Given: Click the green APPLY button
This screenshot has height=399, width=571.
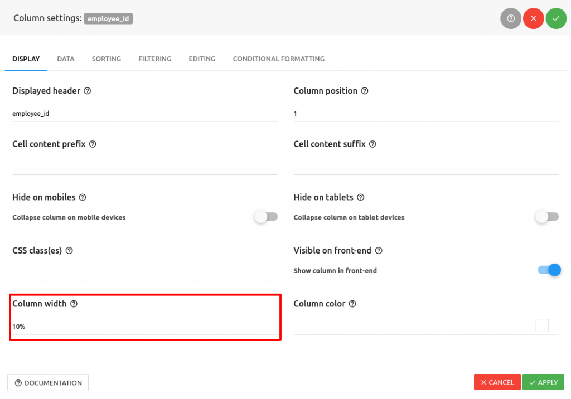Looking at the screenshot, I should (x=543, y=382).
